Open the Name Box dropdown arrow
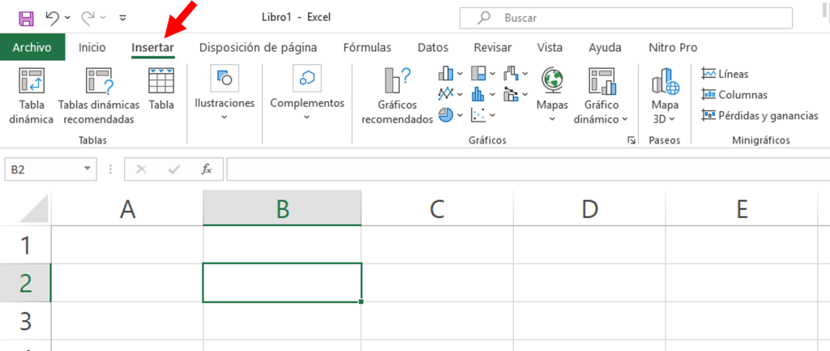Viewport: 830px width, 351px height. pos(88,169)
